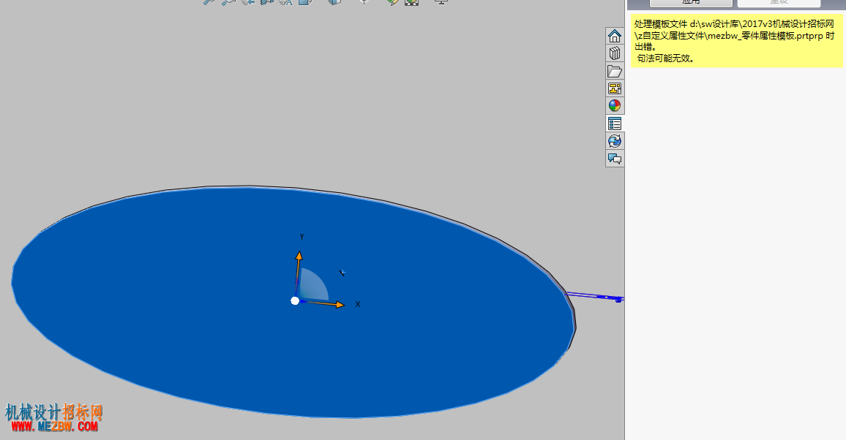The height and width of the screenshot is (440, 846).
Task: Click the Y axis label
Action: point(302,236)
